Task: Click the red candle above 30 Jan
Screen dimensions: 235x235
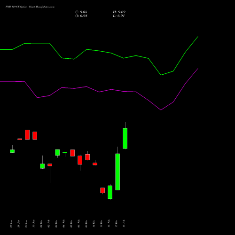Action: [35, 135]
